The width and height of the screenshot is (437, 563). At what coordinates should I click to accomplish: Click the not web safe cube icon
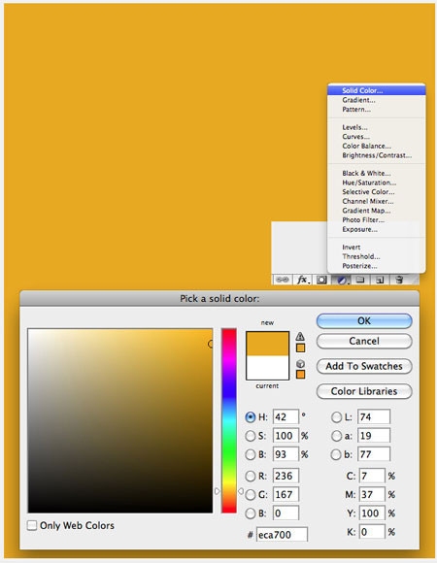point(300,364)
